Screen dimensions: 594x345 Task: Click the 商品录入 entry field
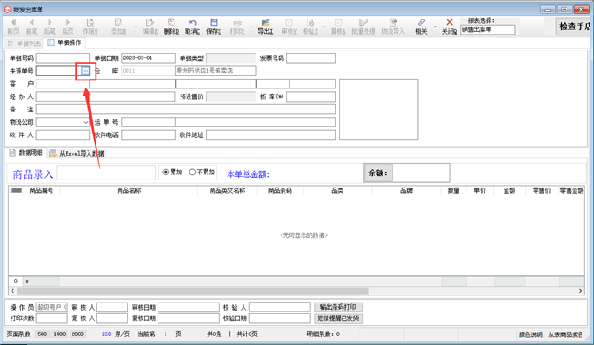(x=105, y=173)
